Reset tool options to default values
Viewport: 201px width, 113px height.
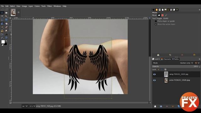click(194, 55)
